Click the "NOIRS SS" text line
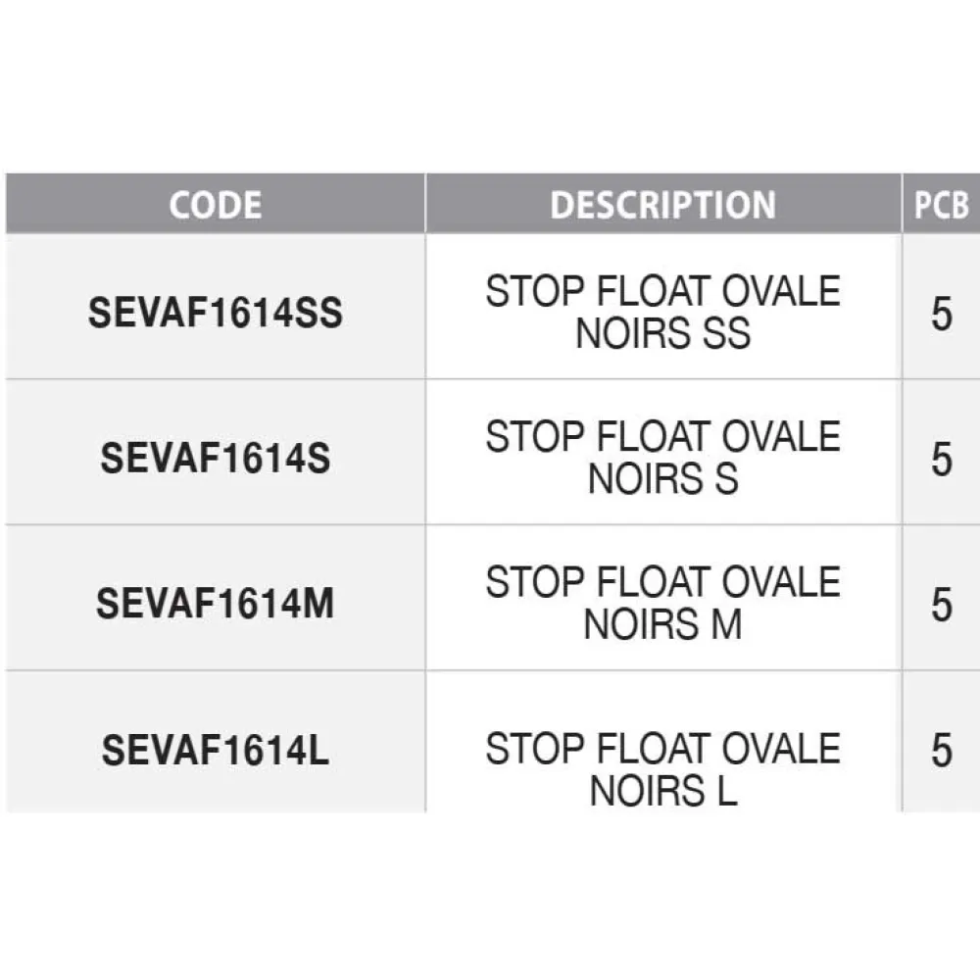This screenshot has width=980, height=980. click(x=662, y=334)
